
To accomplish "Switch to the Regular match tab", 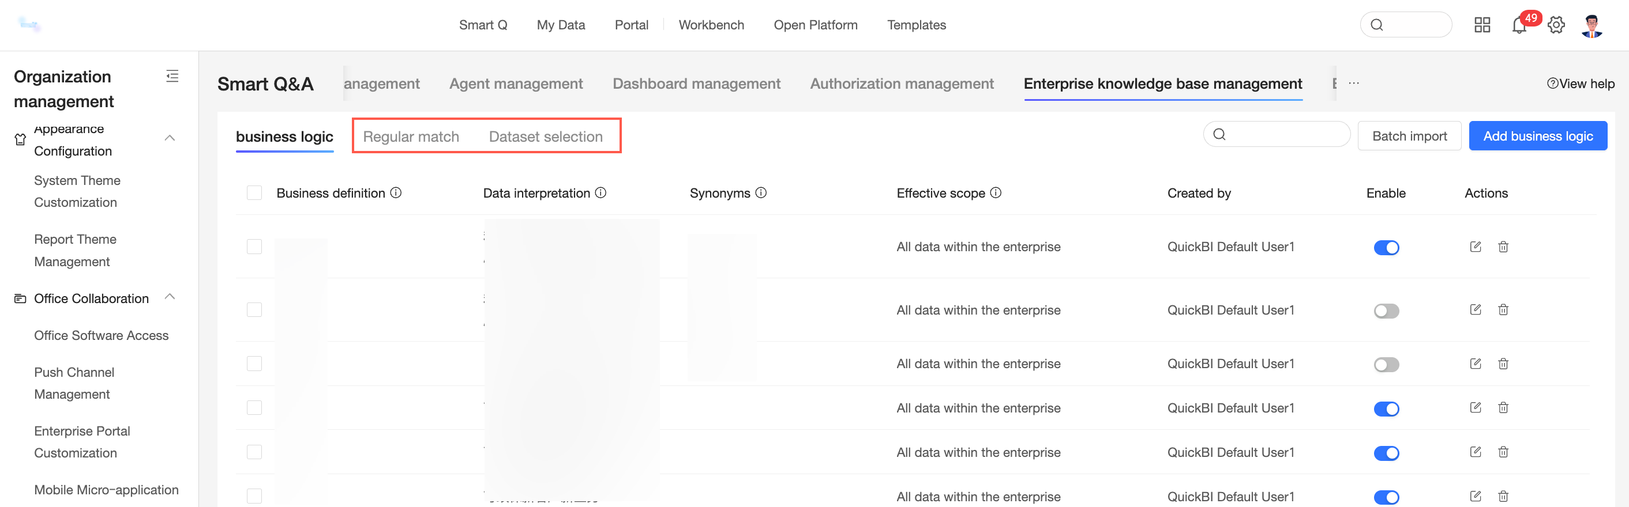I will coord(410,137).
